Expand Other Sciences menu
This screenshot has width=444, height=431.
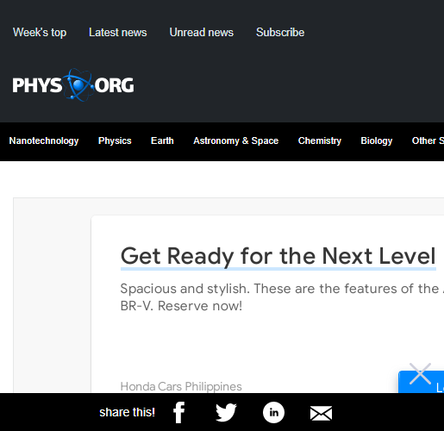[428, 141]
